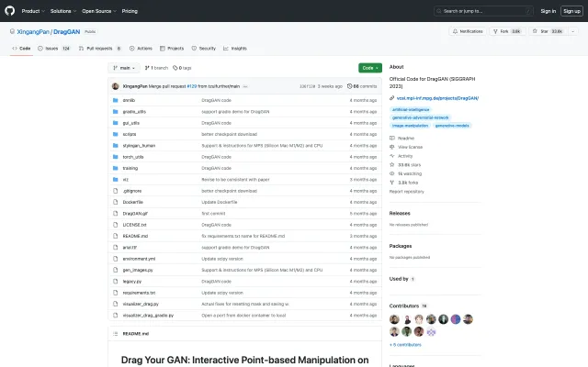This screenshot has width=588, height=367.
Task: Expand the Product menu in header
Action: pos(32,11)
